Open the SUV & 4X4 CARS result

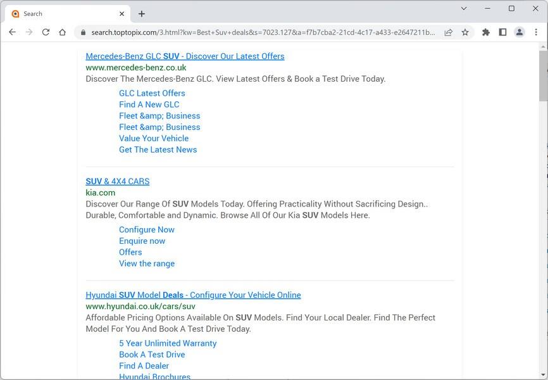118,182
